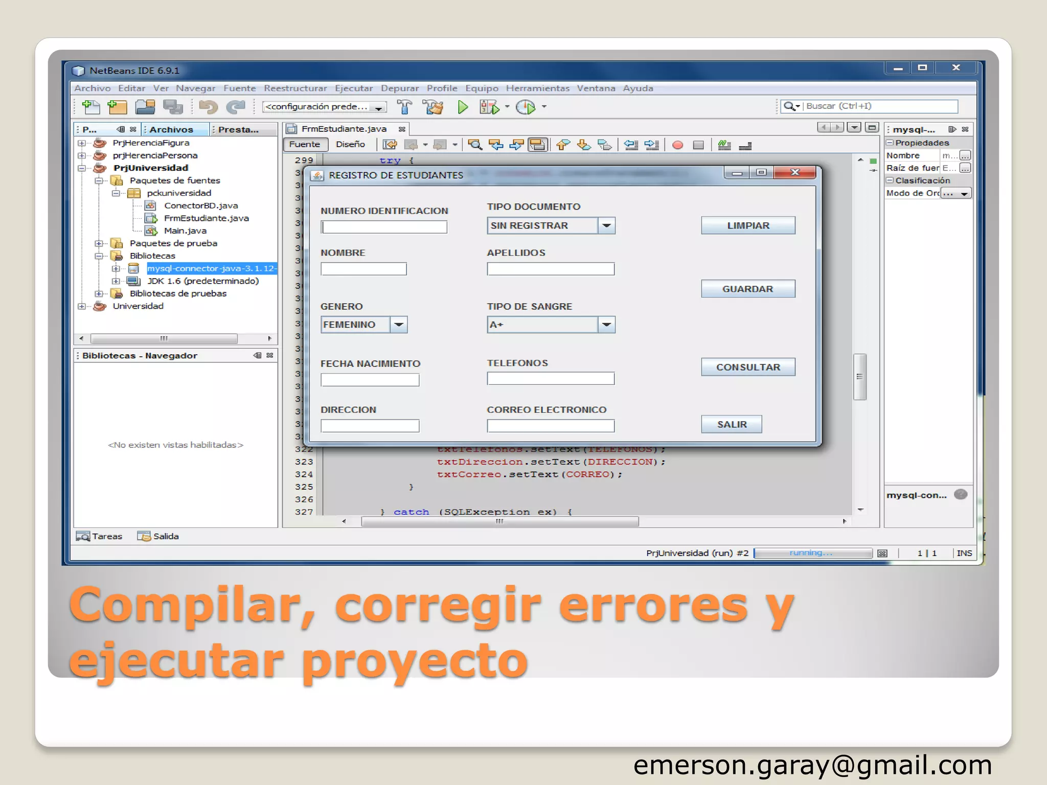Click the CORREO ELECTRONICO text field
The image size is (1047, 785).
pyautogui.click(x=551, y=426)
